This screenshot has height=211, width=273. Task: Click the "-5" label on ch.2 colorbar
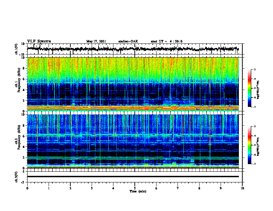coord(254,145)
